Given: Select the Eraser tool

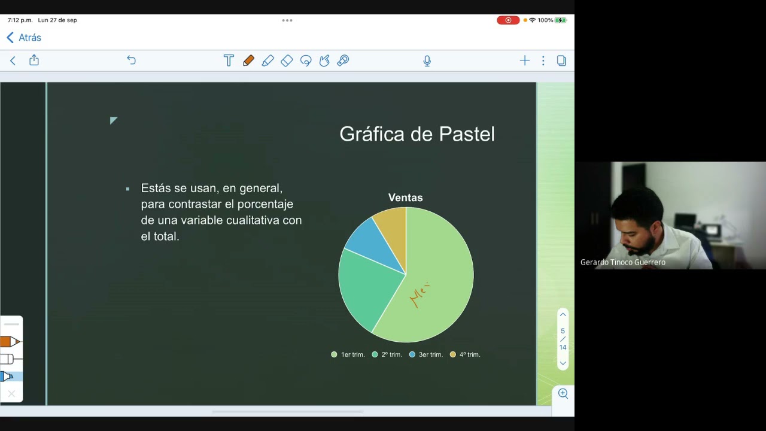Looking at the screenshot, I should click(287, 60).
